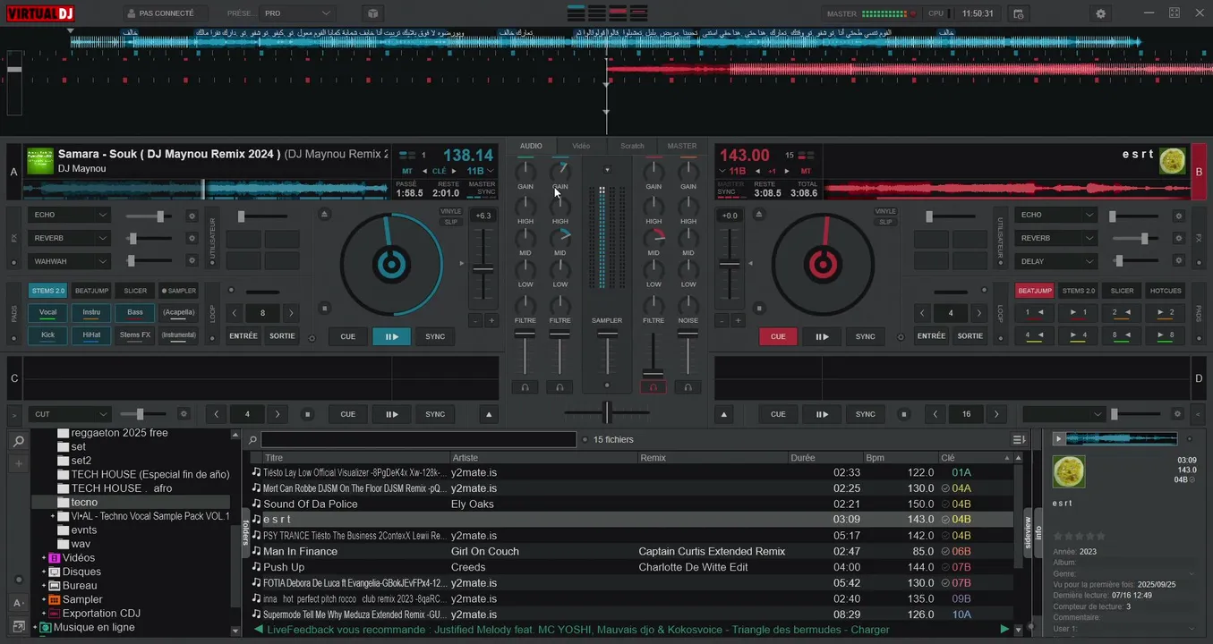The width and height of the screenshot is (1213, 644).
Task: Click the PAS CONNECTÉ login button
Action: point(165,13)
